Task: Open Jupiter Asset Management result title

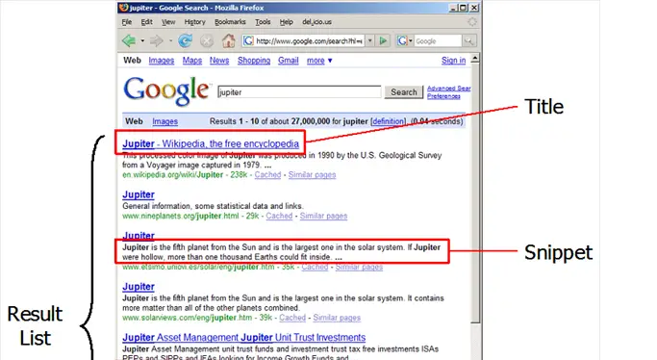Action: point(244,337)
